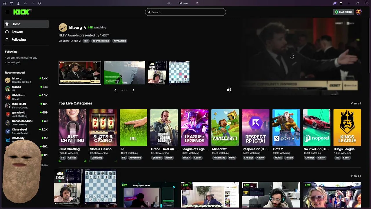
Task: Click the Browse stack icon in sidebar
Action: click(x=7, y=32)
